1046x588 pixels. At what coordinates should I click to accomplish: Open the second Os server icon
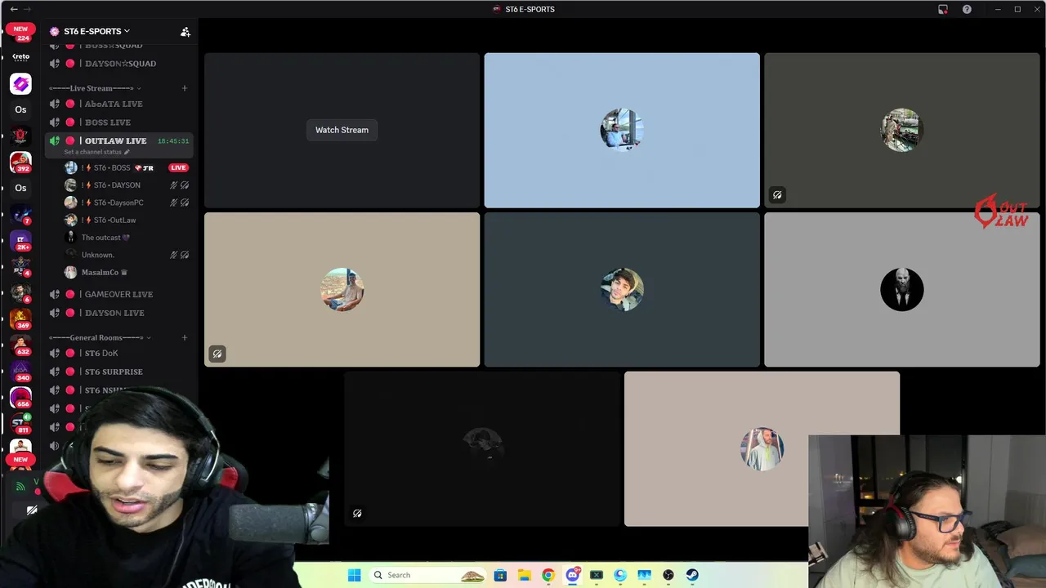[x=20, y=188]
